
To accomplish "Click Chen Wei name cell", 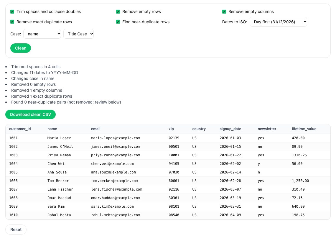I will [56, 164].
